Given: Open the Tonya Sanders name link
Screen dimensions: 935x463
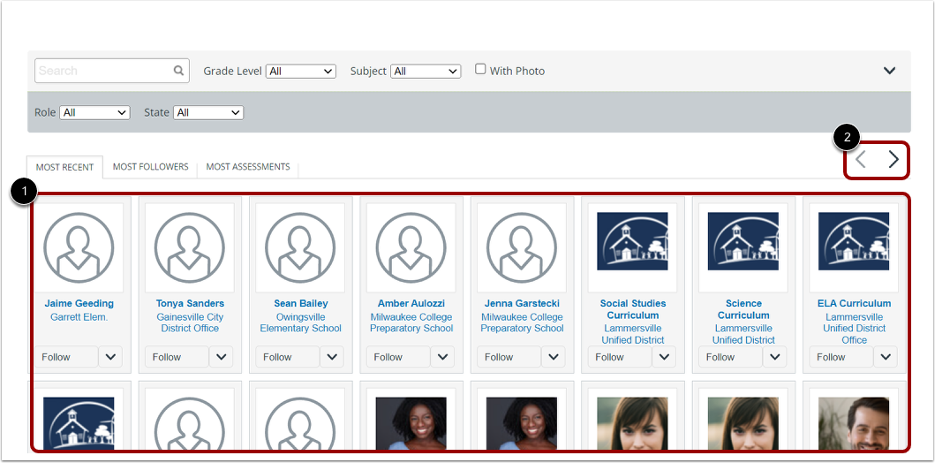Looking at the screenshot, I should [190, 304].
